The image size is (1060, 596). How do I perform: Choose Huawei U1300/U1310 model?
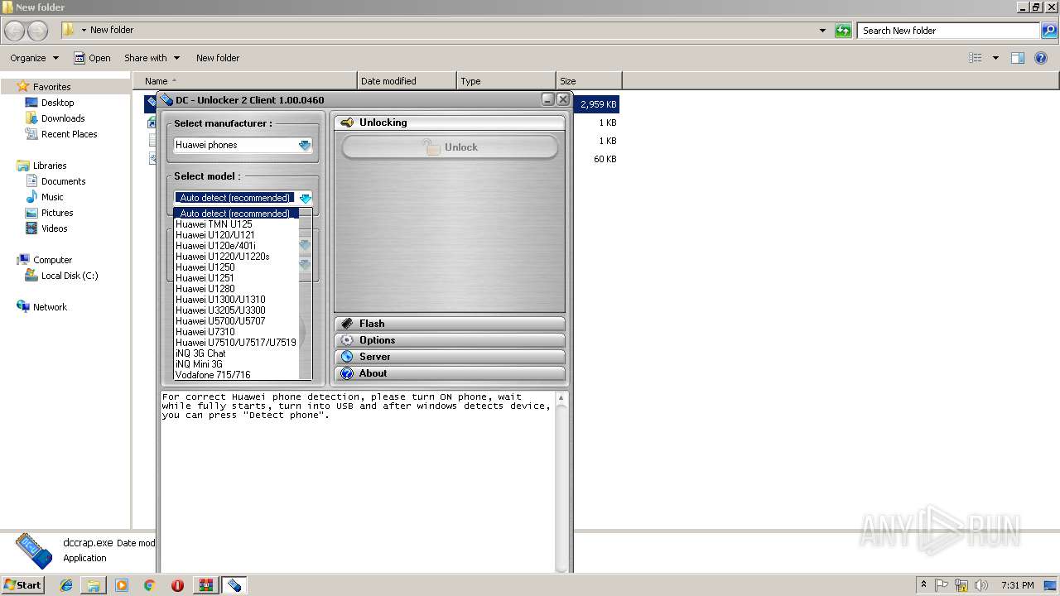click(236, 300)
